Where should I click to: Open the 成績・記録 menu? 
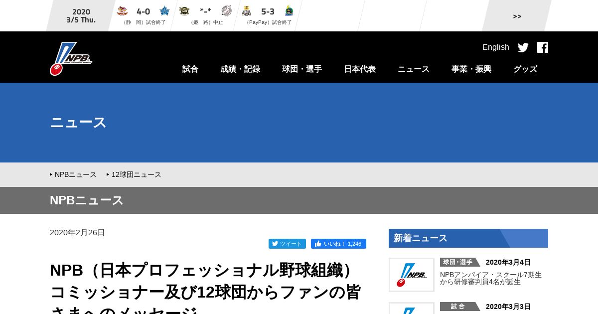click(x=240, y=69)
